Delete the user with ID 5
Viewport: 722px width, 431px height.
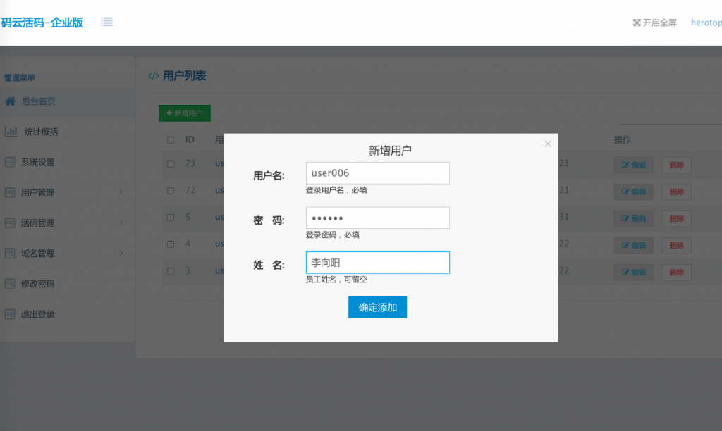tap(676, 218)
